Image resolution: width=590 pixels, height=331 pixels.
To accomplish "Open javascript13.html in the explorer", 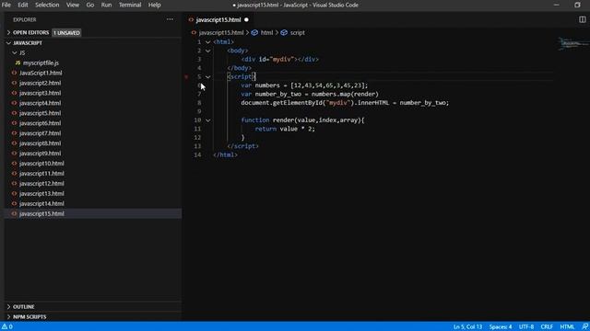I will (41, 194).
